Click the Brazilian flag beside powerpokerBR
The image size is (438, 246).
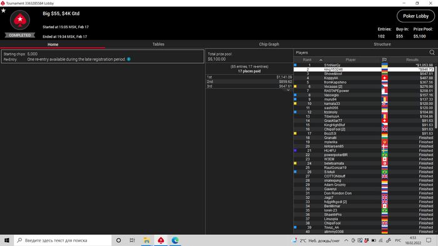385,155
